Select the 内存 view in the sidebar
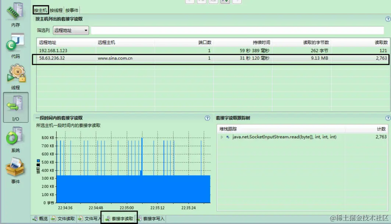Image resolution: width=391 pixels, height=224 pixels. pyautogui.click(x=15, y=13)
